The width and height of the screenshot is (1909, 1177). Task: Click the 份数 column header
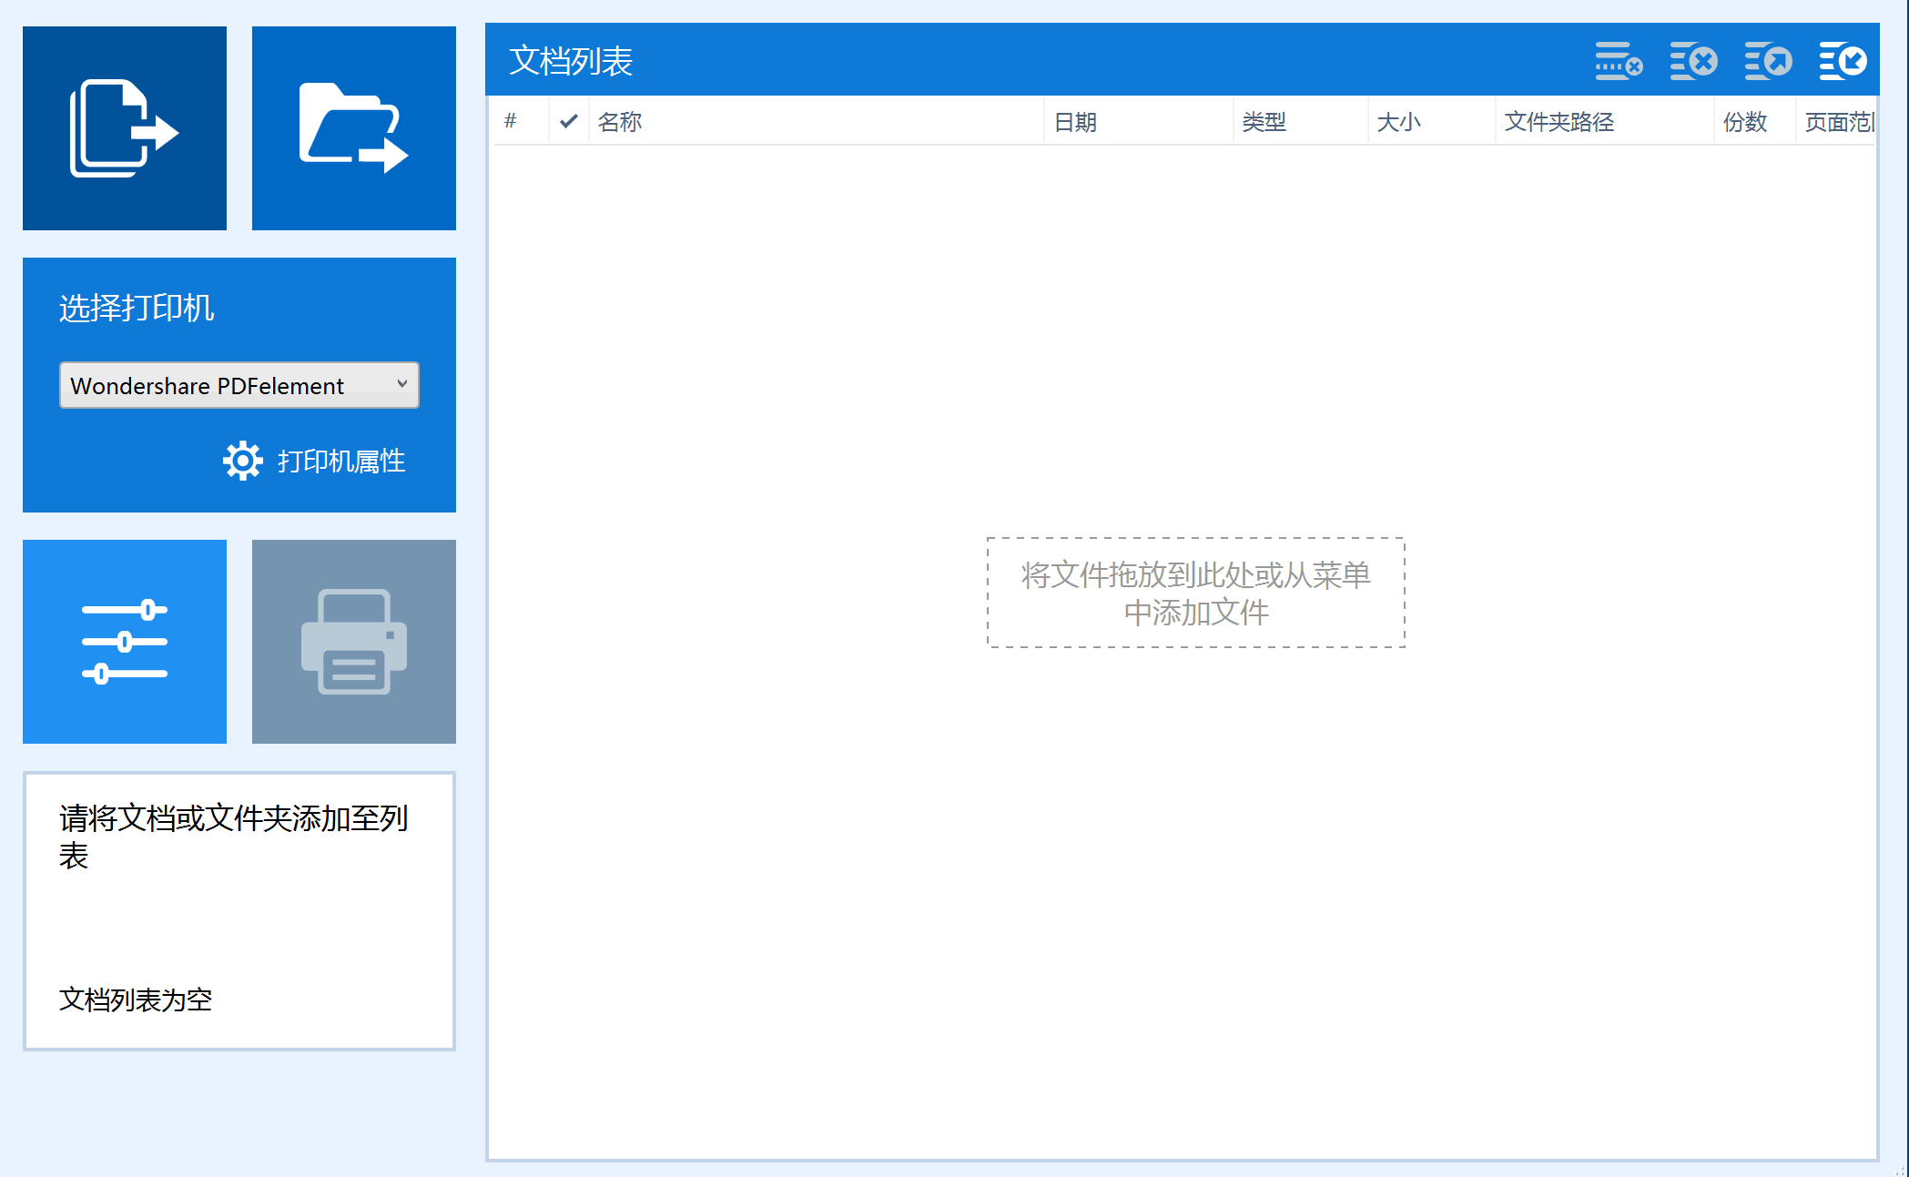click(1744, 121)
